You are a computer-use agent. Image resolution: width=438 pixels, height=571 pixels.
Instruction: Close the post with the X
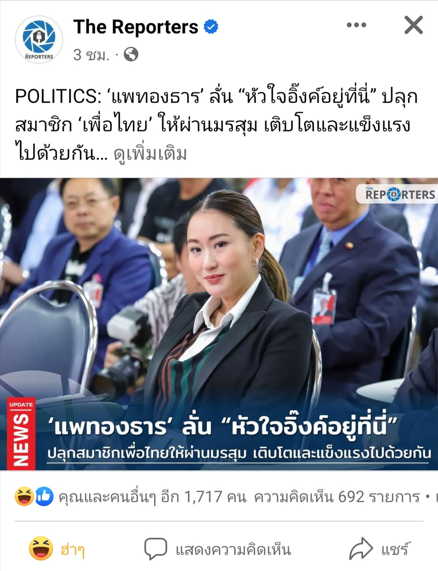click(413, 25)
